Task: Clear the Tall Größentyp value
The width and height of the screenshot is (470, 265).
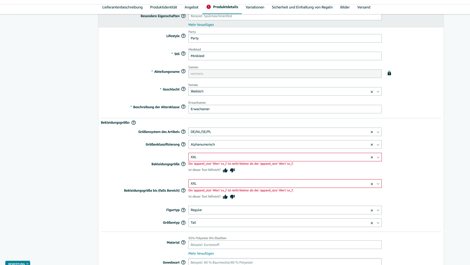Action: click(372, 223)
